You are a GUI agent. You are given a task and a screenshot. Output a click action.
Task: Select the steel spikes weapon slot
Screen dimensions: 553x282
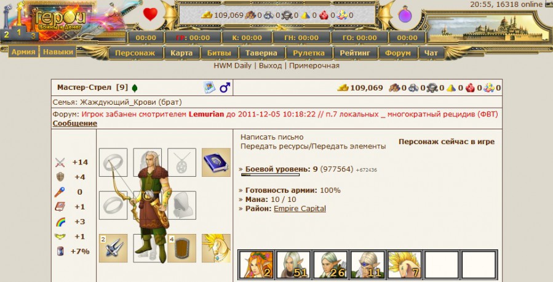(113, 248)
